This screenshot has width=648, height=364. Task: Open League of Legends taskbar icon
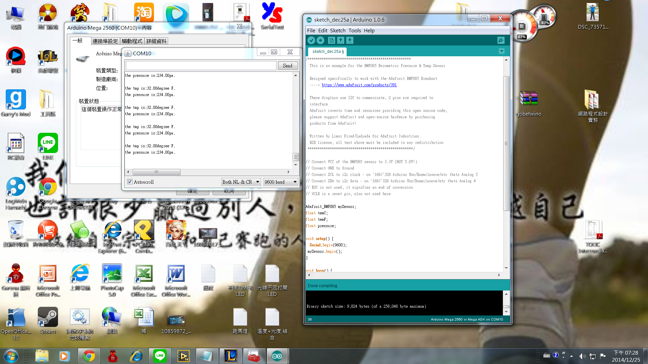(231, 356)
